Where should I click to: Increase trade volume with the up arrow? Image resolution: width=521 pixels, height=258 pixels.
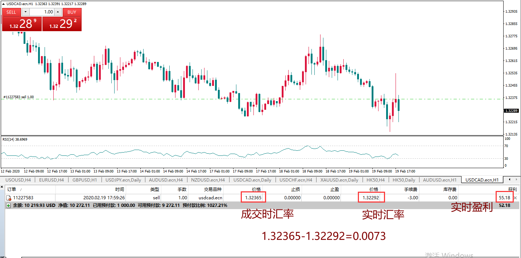point(58,12)
